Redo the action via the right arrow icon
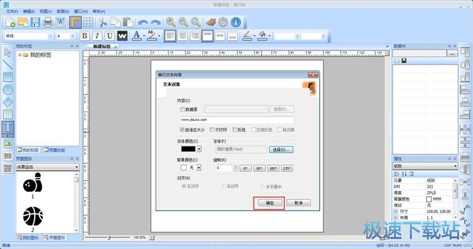This screenshot has height=249, width=473. 156,22
